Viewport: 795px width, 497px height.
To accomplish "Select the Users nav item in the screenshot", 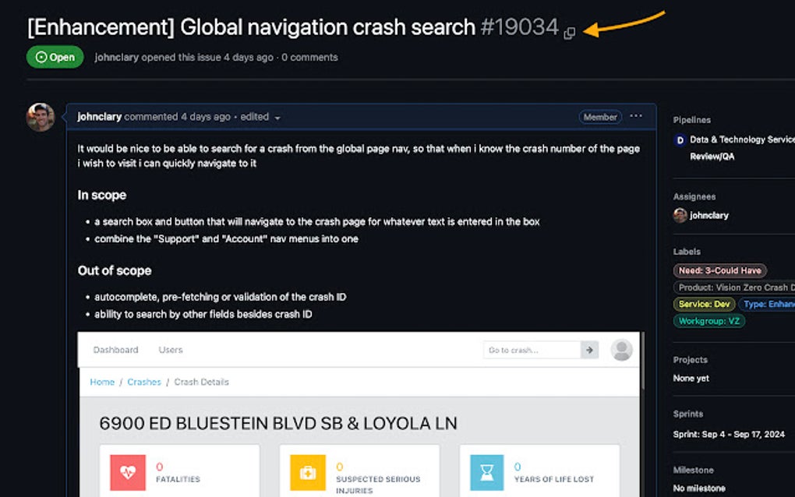I will (x=170, y=350).
